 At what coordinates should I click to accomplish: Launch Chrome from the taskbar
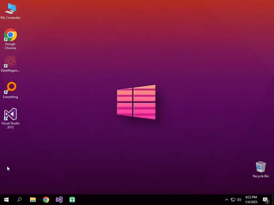(x=46, y=200)
